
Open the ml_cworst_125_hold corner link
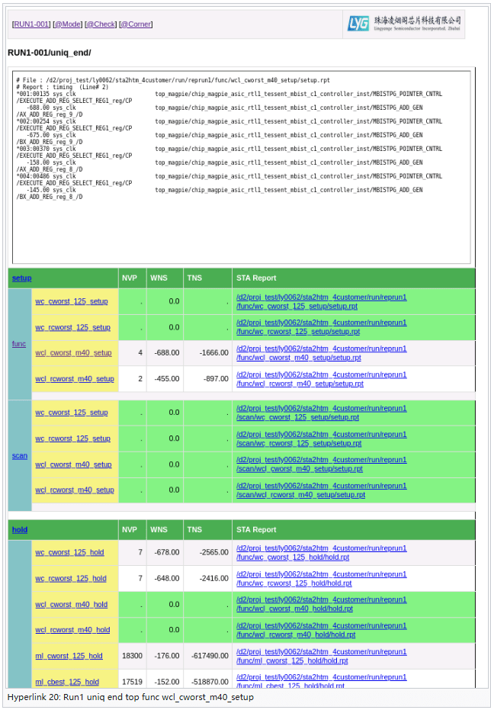point(69,656)
